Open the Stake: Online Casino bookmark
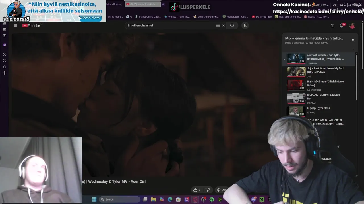Viewport: 364px width, 204px height. point(148,17)
